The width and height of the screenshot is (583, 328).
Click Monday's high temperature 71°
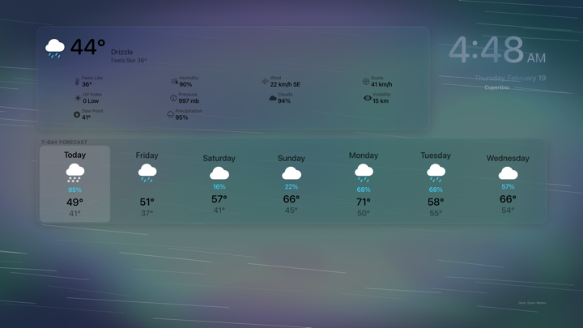(364, 202)
